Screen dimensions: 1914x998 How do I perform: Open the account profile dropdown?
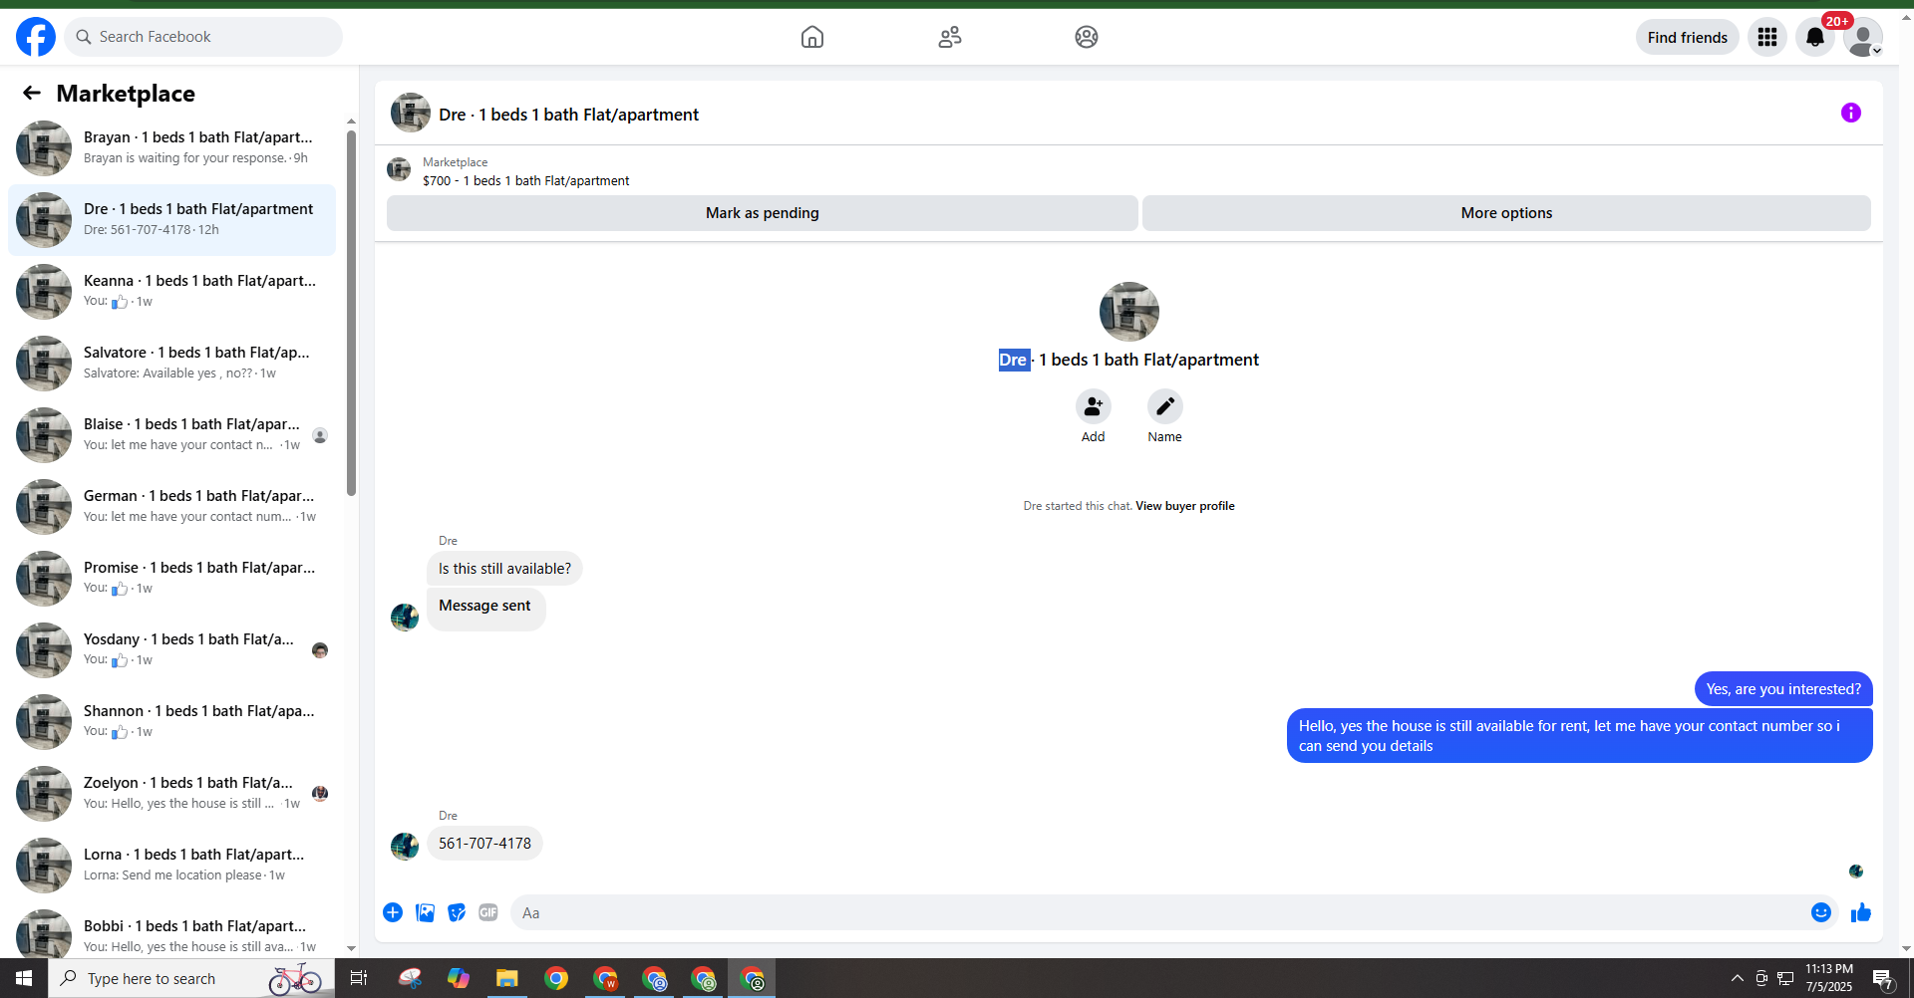[1863, 37]
